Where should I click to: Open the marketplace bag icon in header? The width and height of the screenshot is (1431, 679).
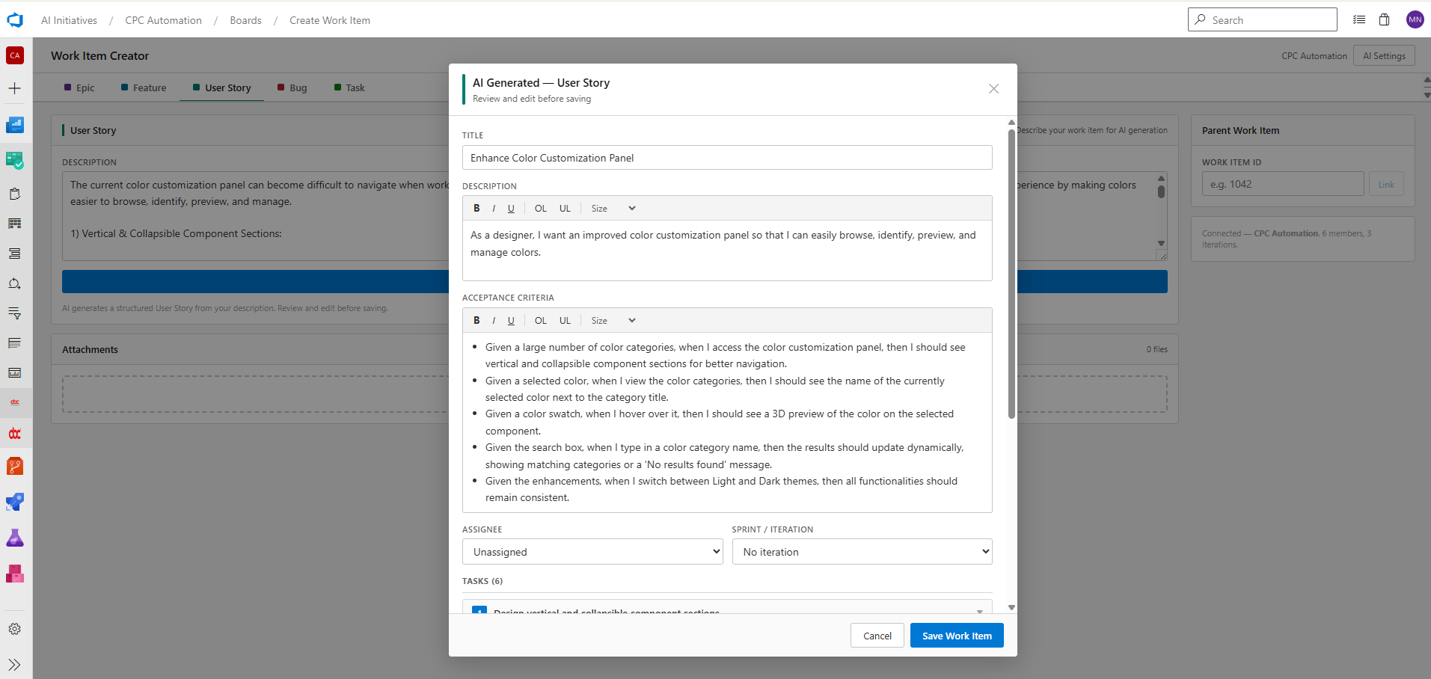1385,20
